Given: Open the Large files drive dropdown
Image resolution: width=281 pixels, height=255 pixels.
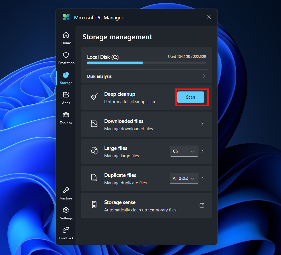Looking at the screenshot, I should click(x=184, y=151).
